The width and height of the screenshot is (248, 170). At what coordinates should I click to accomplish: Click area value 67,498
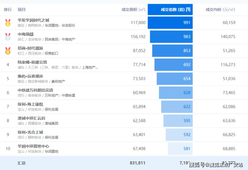(x=139, y=149)
